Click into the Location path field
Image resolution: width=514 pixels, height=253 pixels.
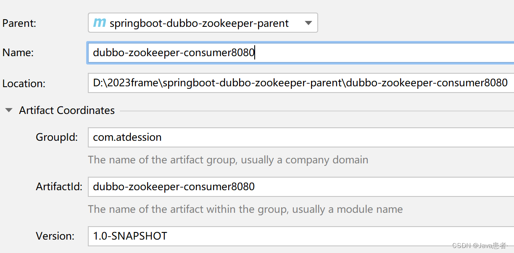(300, 83)
